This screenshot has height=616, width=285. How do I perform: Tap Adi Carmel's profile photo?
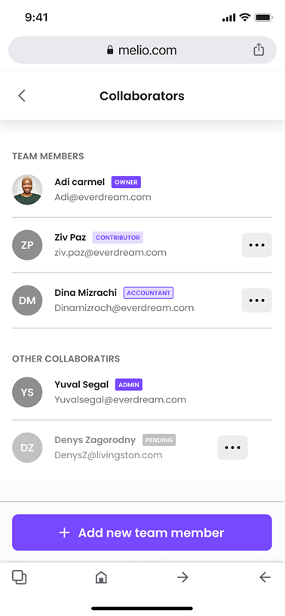pyautogui.click(x=27, y=189)
